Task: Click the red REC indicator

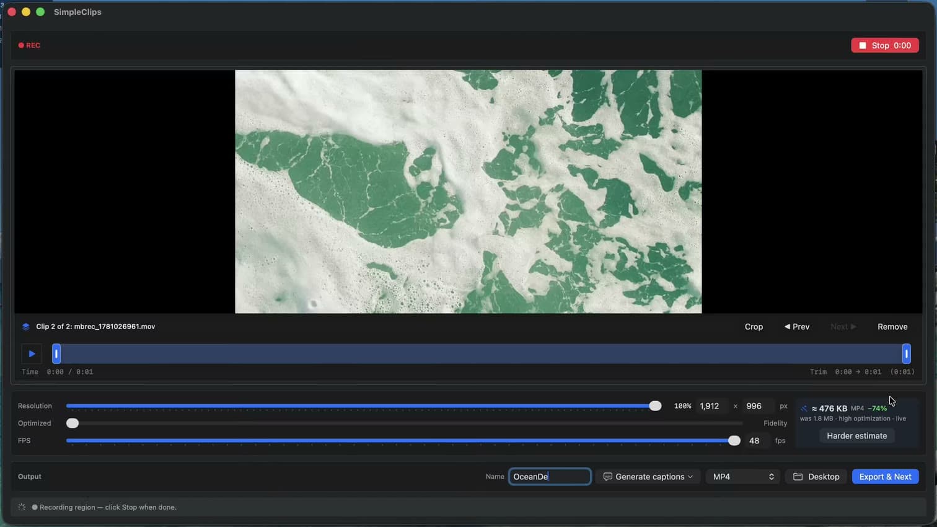Action: pos(29,45)
